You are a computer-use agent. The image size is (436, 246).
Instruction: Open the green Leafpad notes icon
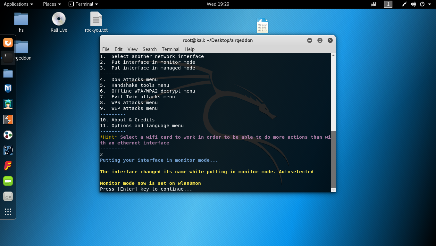click(x=8, y=181)
